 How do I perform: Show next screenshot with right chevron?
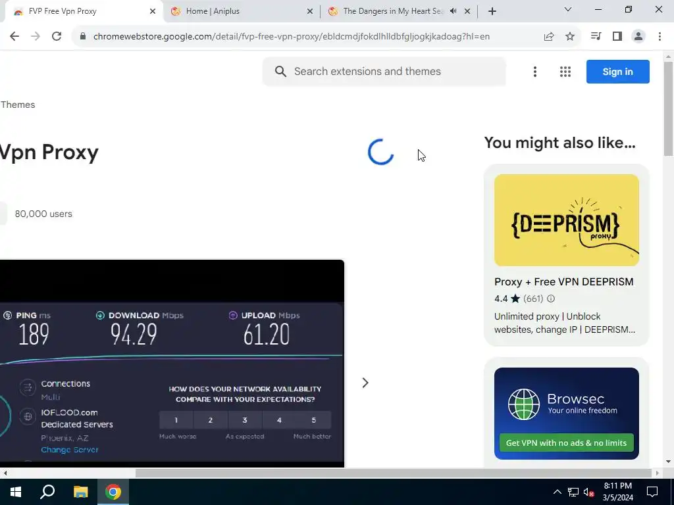pos(365,383)
